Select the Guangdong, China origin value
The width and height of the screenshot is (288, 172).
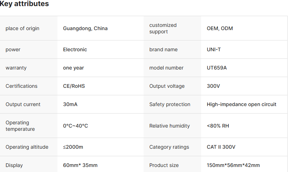[85, 28]
